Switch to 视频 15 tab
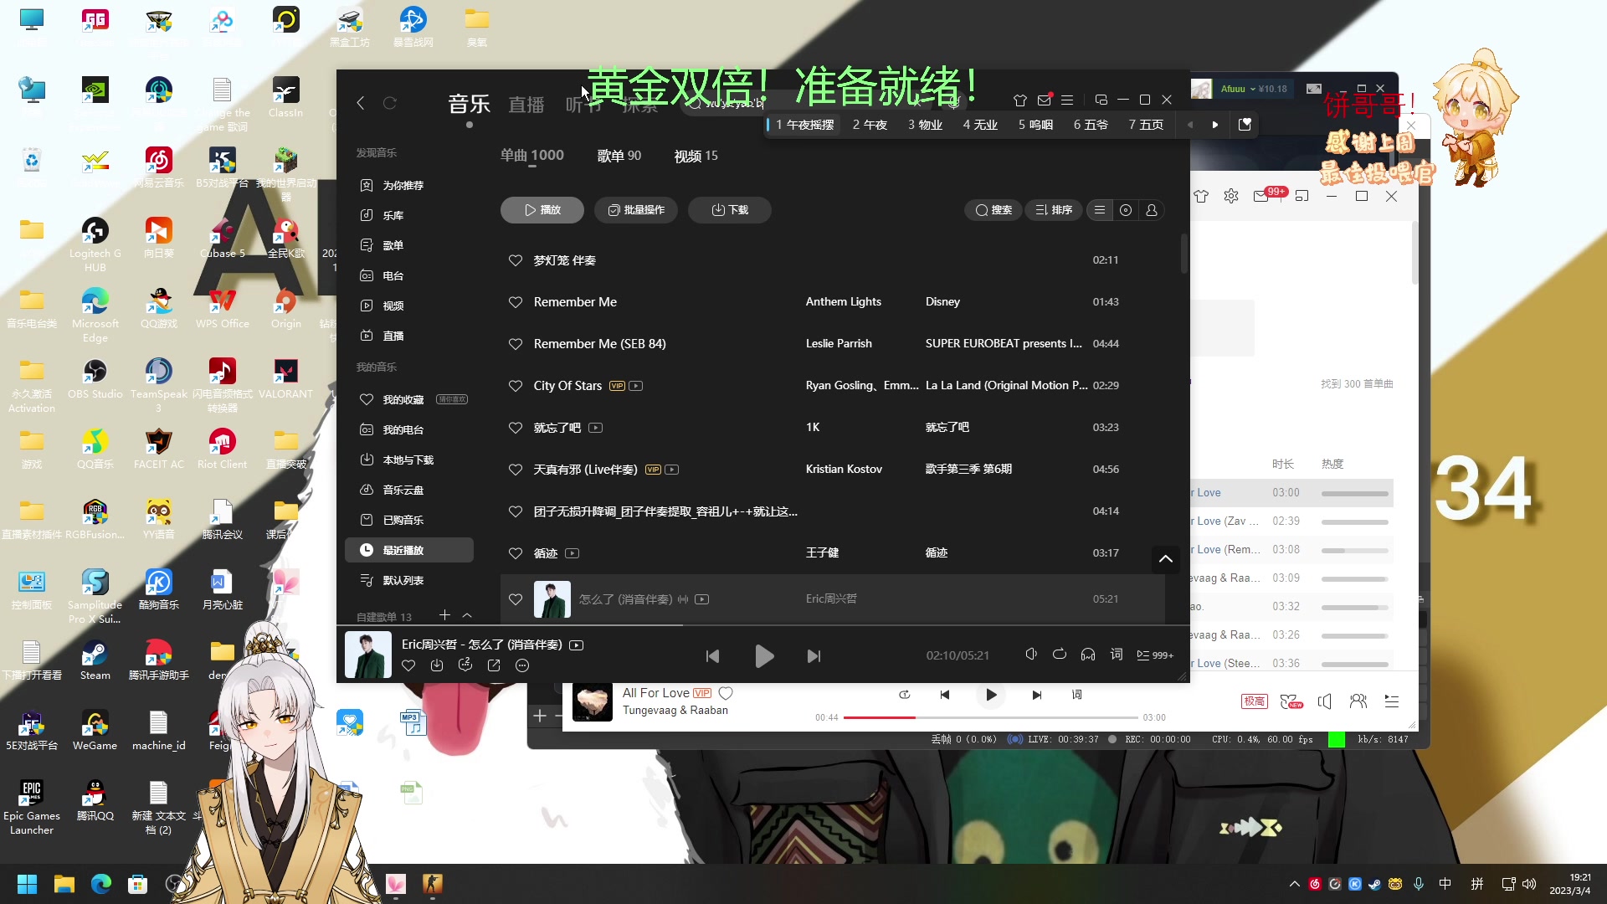This screenshot has width=1607, height=904. tap(696, 156)
